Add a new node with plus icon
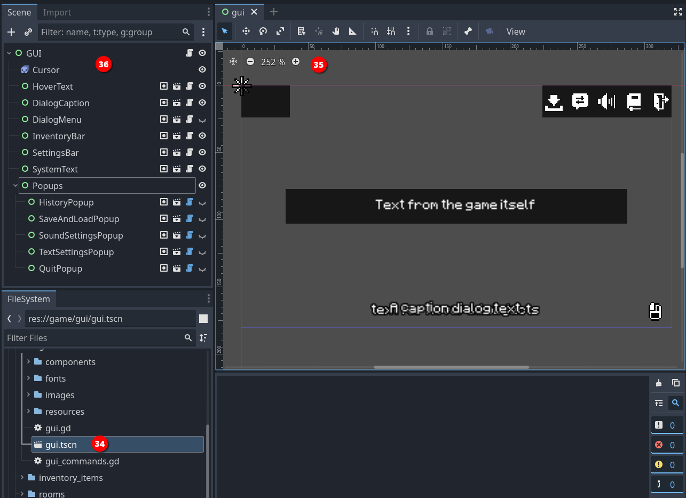This screenshot has width=686, height=498. (11, 32)
